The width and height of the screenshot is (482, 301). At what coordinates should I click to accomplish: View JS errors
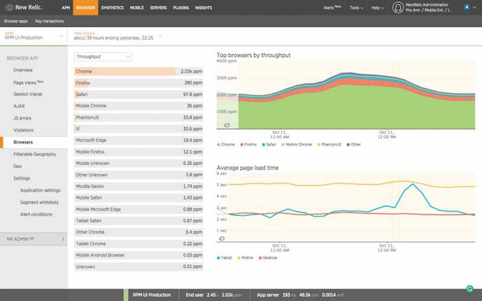point(22,118)
